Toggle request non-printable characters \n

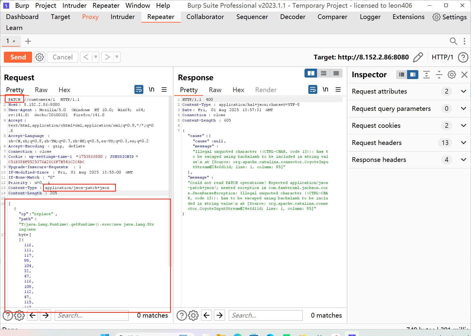(x=152, y=89)
